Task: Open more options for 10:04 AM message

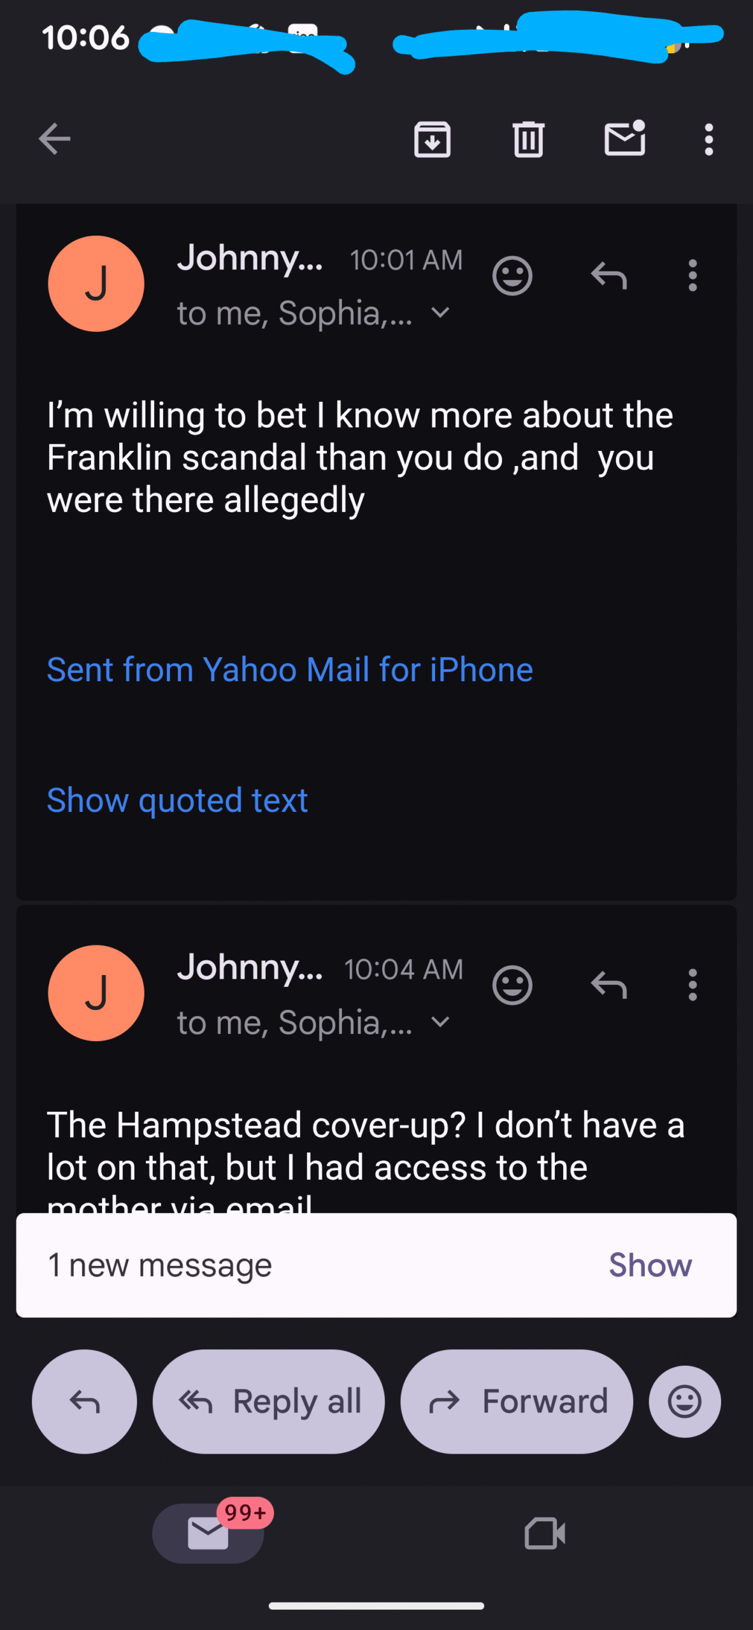Action: (x=692, y=986)
